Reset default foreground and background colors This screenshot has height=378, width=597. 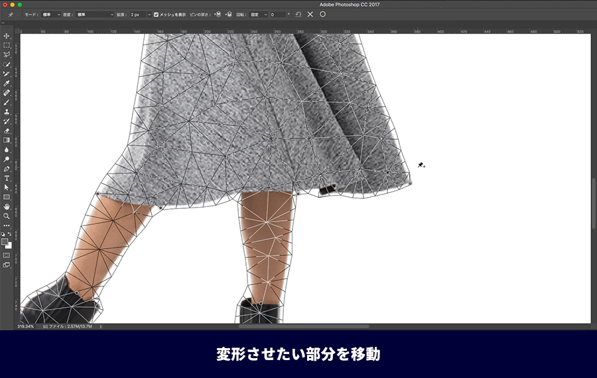(x=3, y=234)
